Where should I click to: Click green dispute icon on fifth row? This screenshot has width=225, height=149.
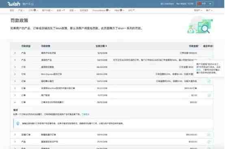point(209,81)
